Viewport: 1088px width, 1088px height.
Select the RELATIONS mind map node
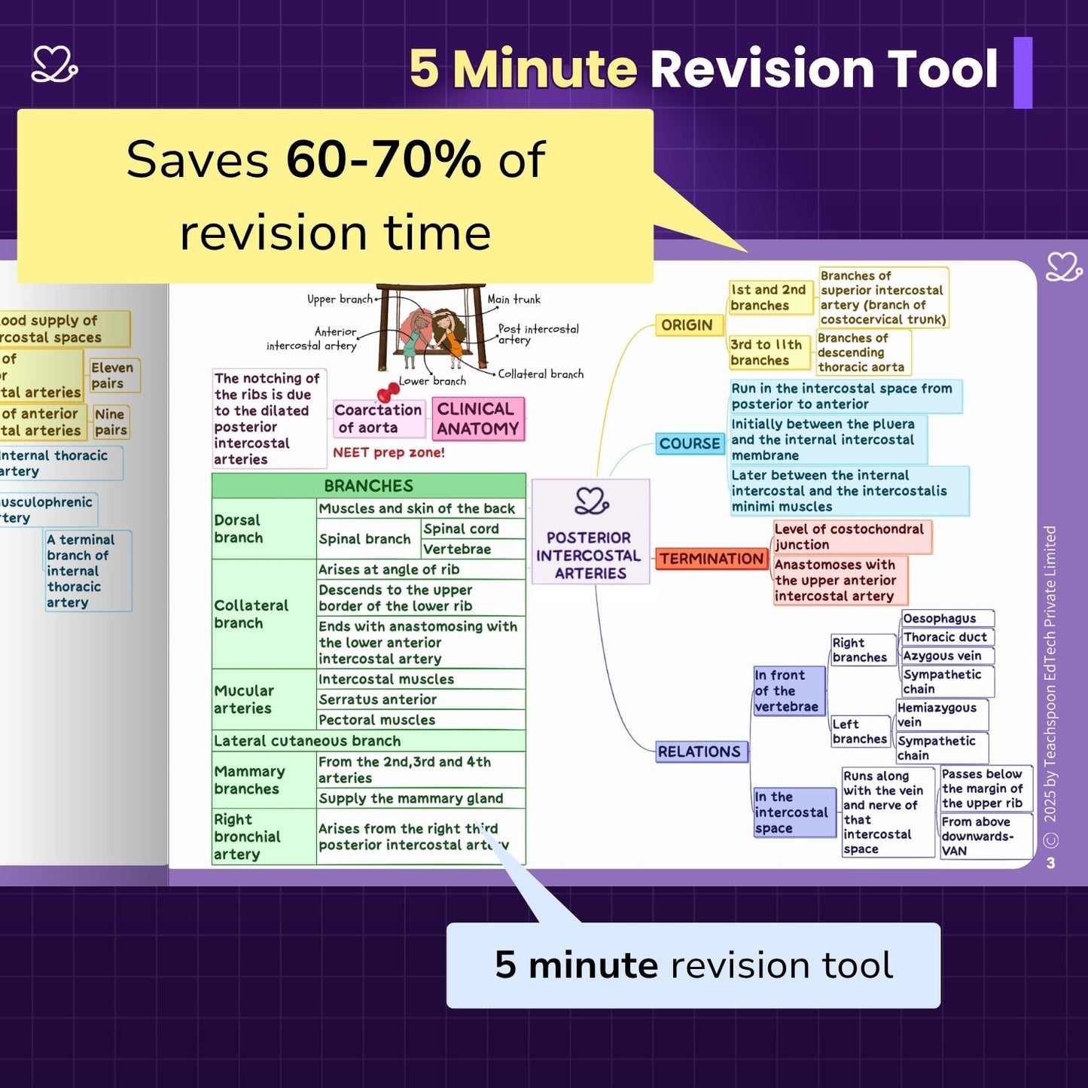click(699, 751)
